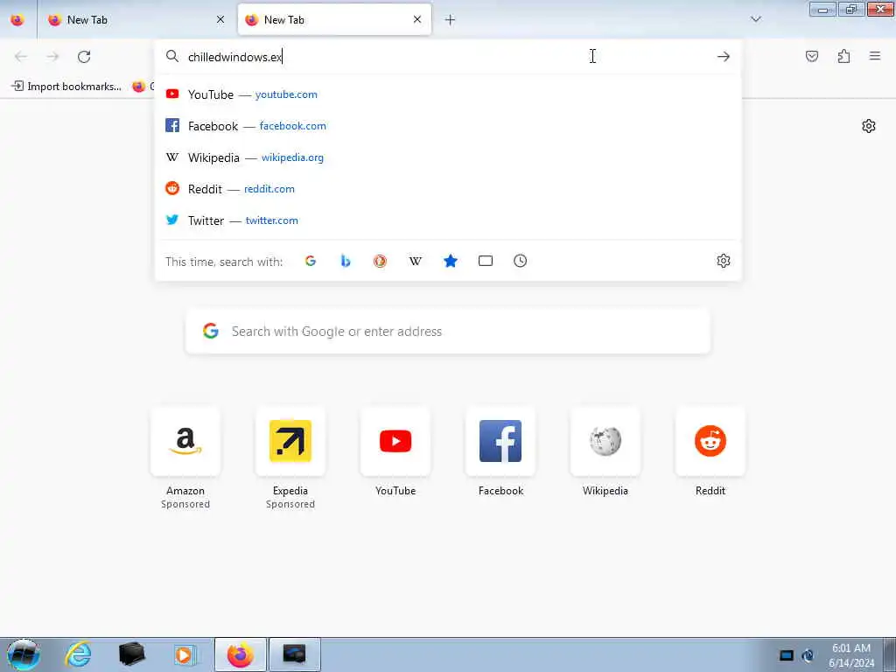Open the Save to Pocket icon

point(811,56)
